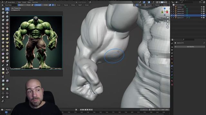Image resolution: width=206 pixels, height=115 pixels.
Task: Open the View menu
Action: coord(19,2)
